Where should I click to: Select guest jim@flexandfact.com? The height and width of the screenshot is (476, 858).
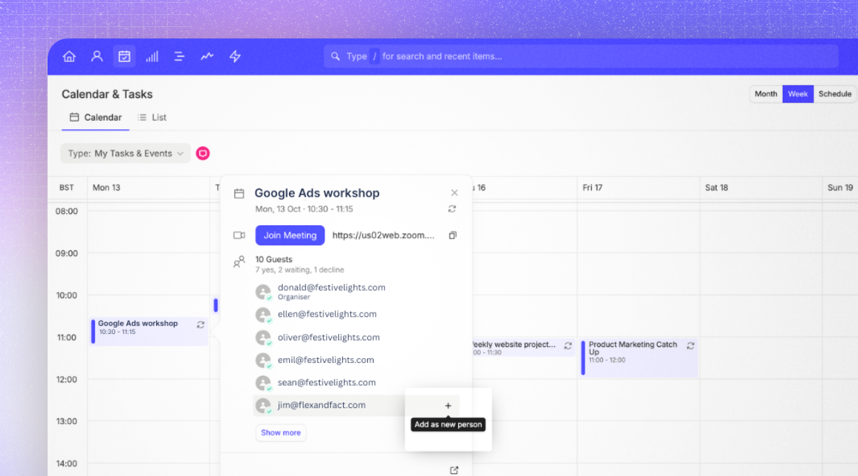[322, 405]
